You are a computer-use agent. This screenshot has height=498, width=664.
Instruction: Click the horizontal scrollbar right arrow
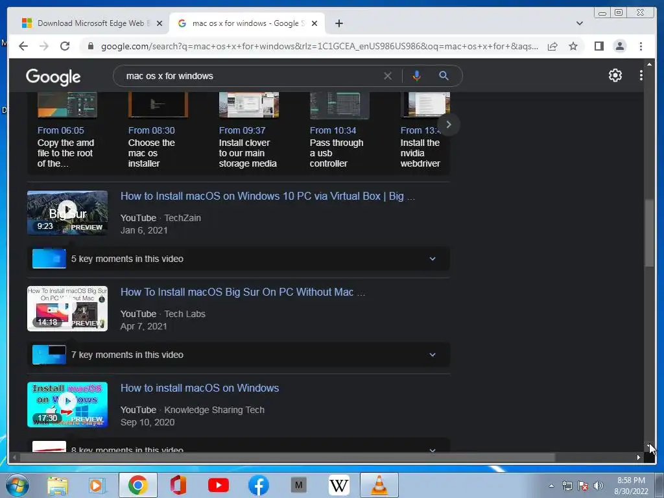638,457
